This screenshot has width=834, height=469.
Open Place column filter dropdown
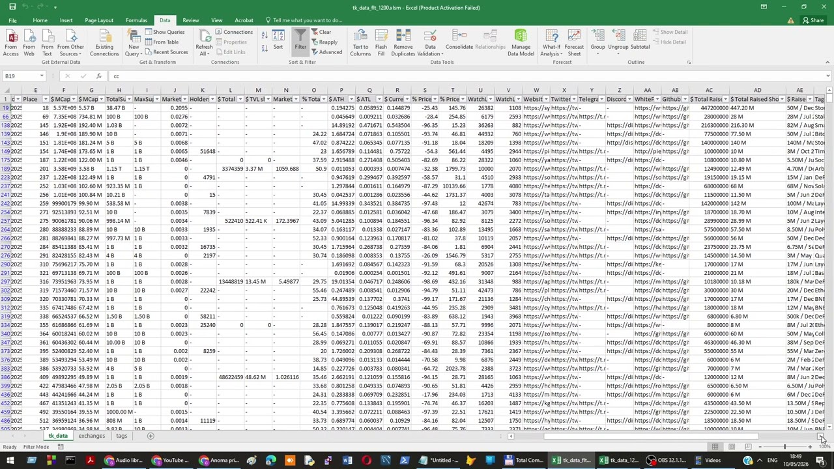tap(45, 99)
